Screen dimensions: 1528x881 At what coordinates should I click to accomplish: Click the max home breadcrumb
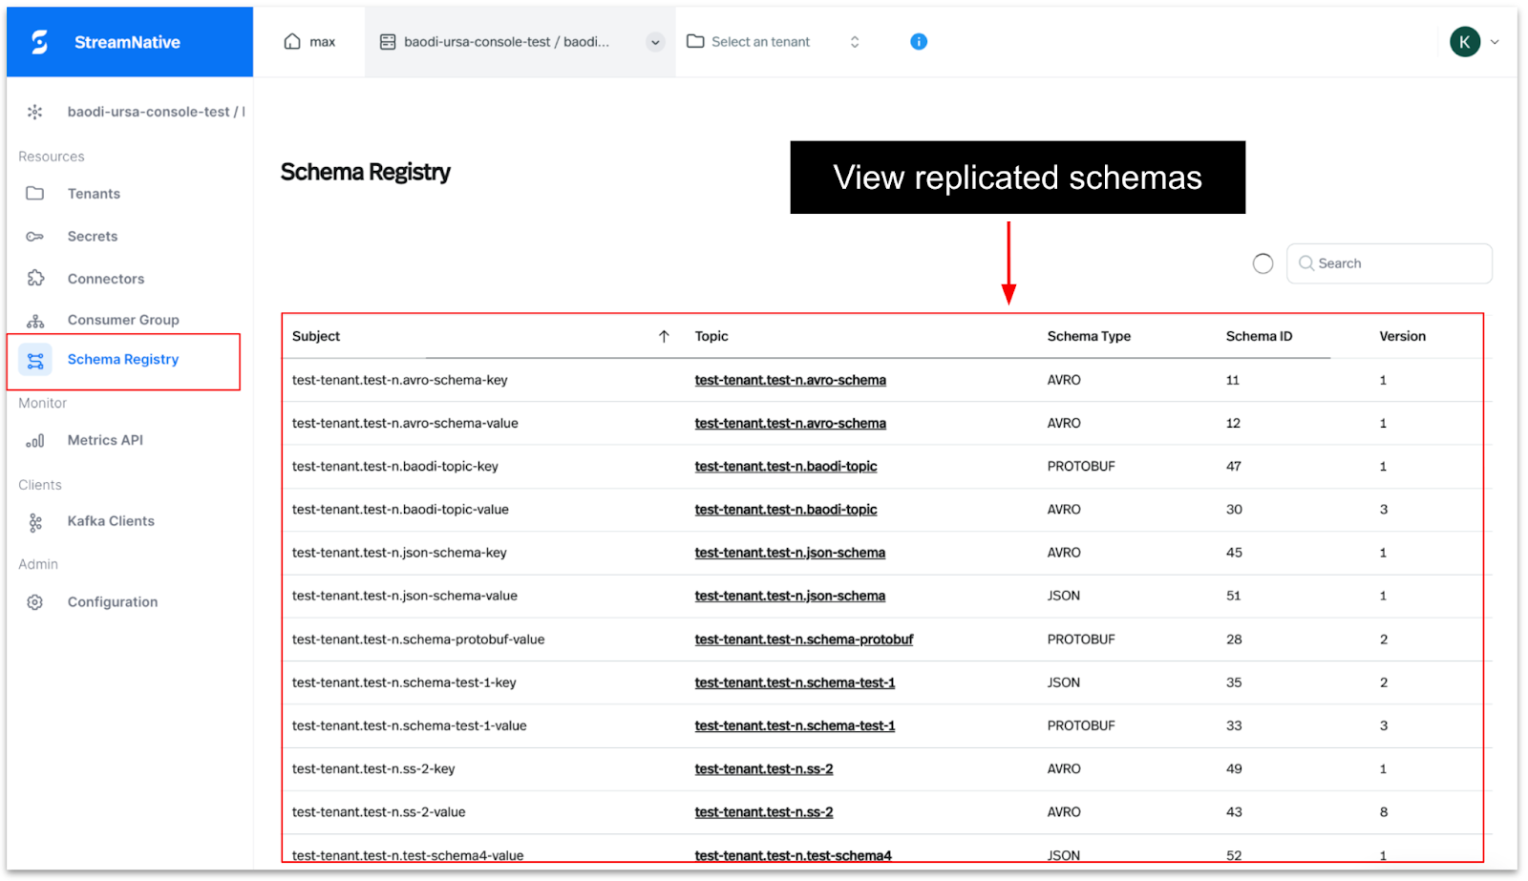(x=310, y=42)
